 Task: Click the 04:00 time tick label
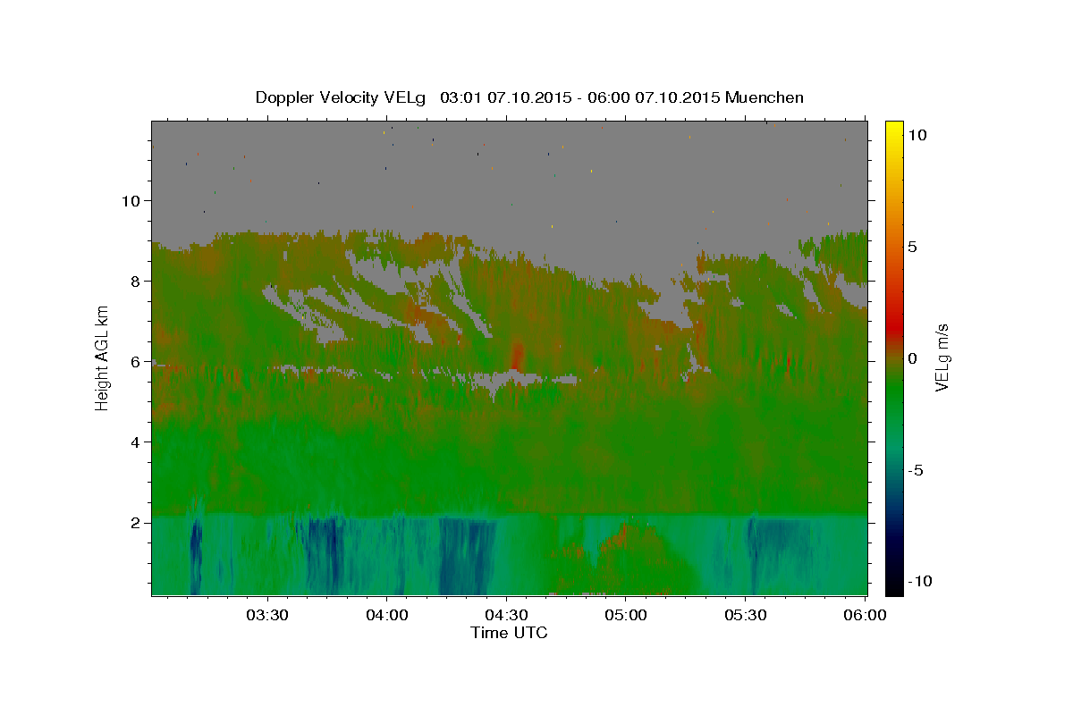click(387, 616)
